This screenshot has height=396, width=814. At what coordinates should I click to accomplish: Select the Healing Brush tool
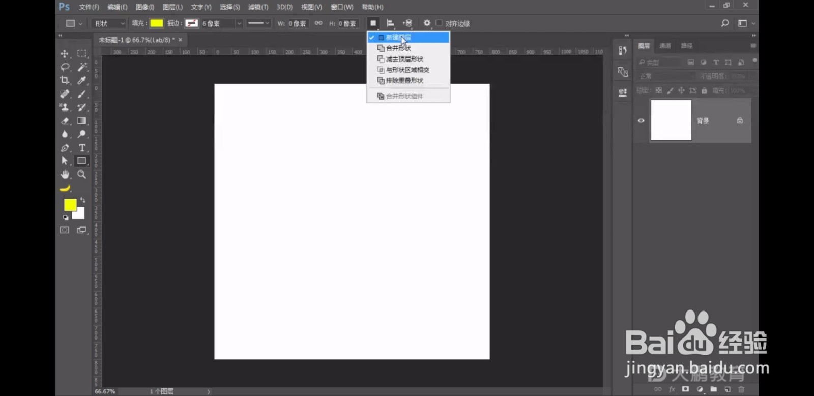click(65, 94)
